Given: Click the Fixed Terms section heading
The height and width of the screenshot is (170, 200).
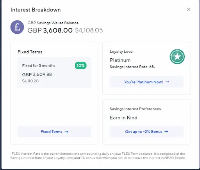Looking at the screenshot, I should click(30, 52).
